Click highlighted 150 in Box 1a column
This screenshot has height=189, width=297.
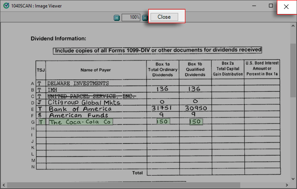click(x=163, y=122)
